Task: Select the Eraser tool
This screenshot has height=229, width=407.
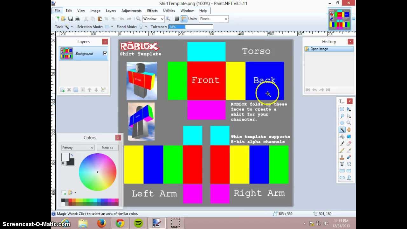Action: pos(349,143)
